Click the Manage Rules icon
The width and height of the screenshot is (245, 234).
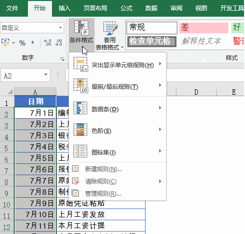75,193
